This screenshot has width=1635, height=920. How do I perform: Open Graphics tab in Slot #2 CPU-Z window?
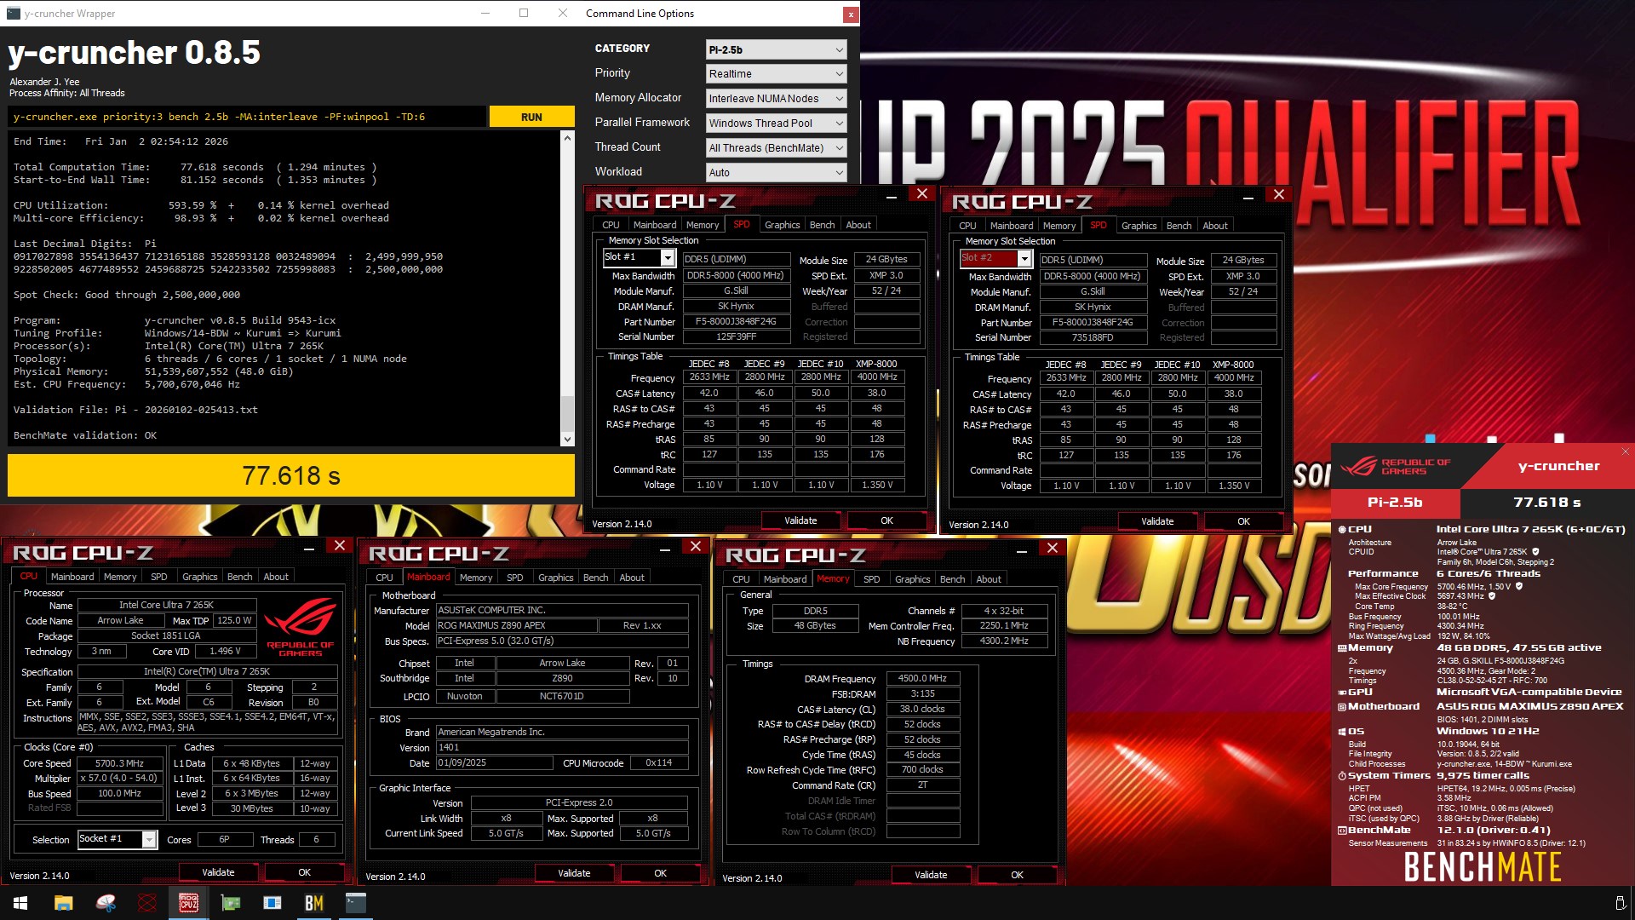click(1139, 226)
